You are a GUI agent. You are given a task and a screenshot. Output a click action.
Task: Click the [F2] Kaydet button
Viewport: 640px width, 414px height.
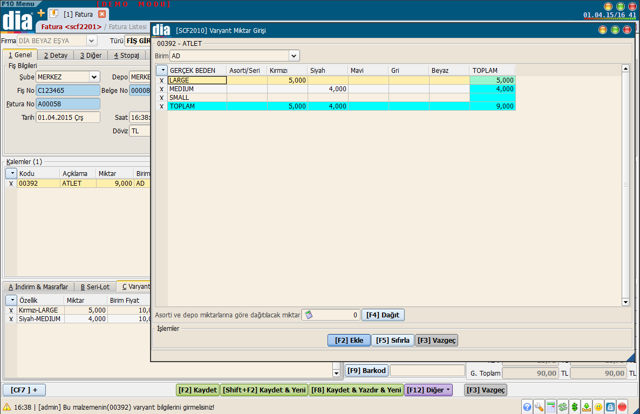tap(198, 390)
